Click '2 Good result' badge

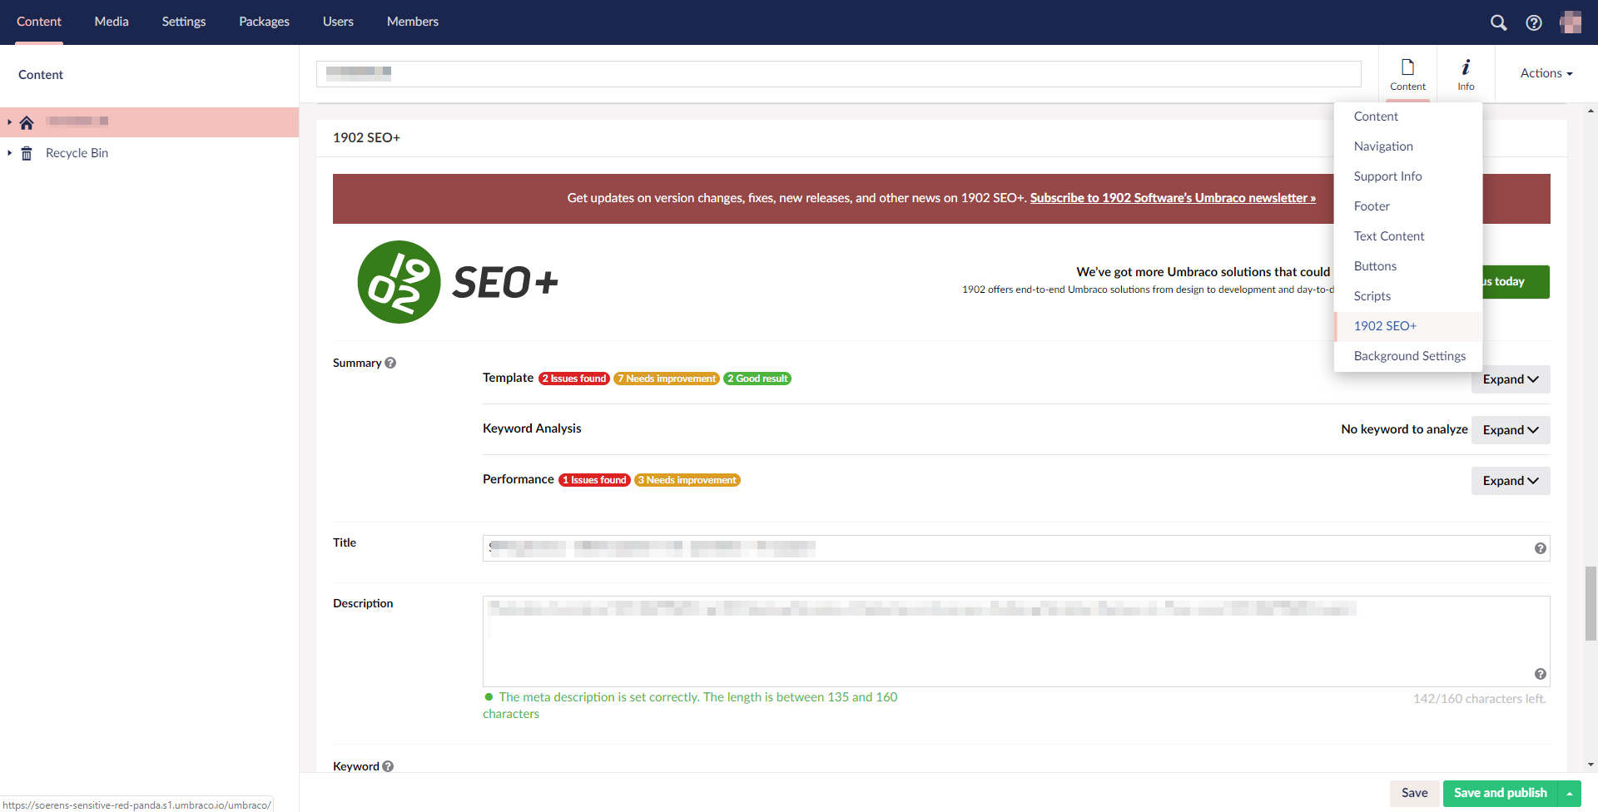[x=757, y=379]
